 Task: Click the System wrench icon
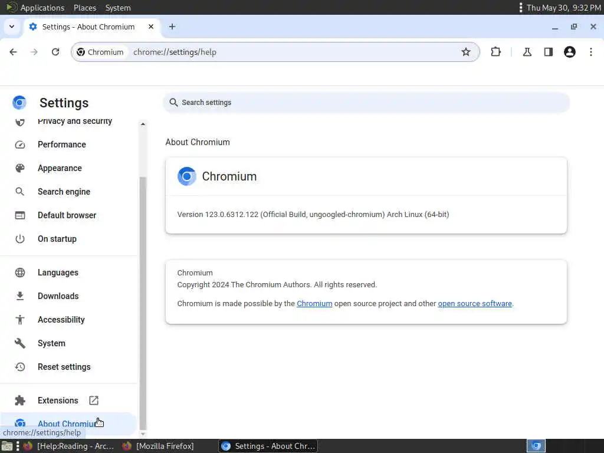coord(20,343)
